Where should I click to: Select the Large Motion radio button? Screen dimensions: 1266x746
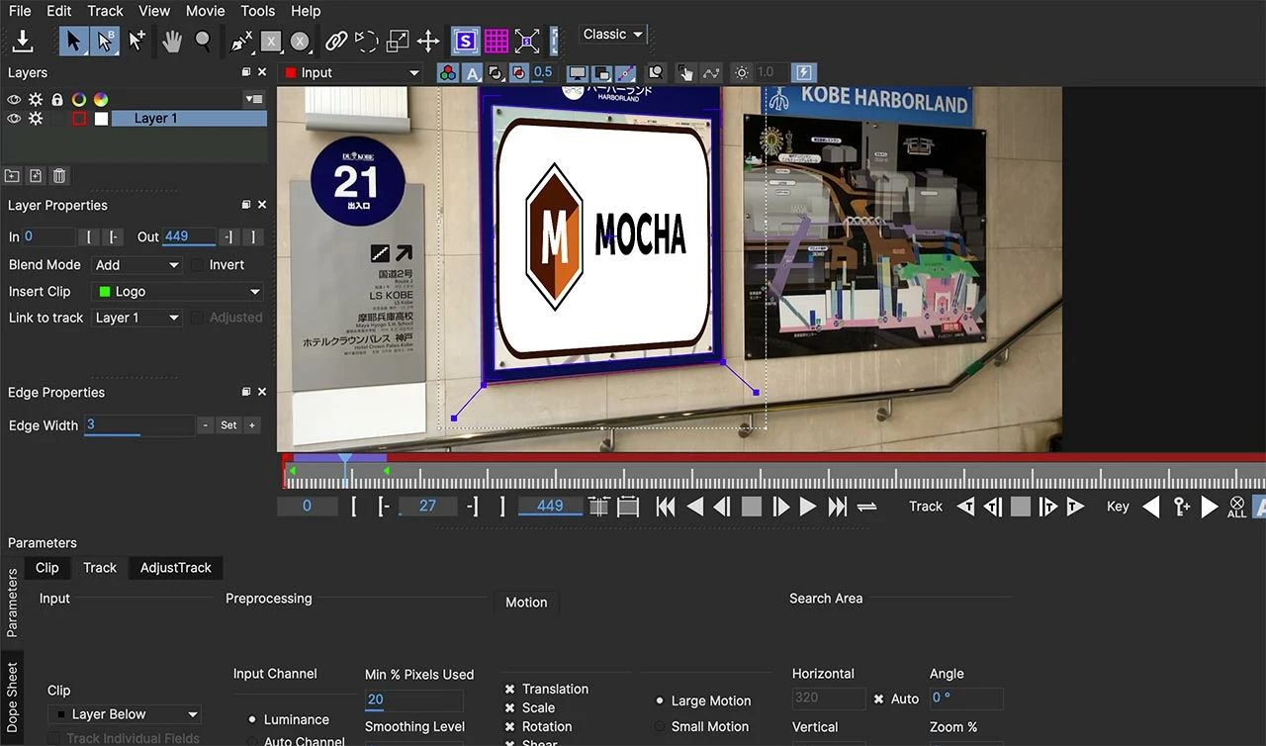[x=660, y=700]
